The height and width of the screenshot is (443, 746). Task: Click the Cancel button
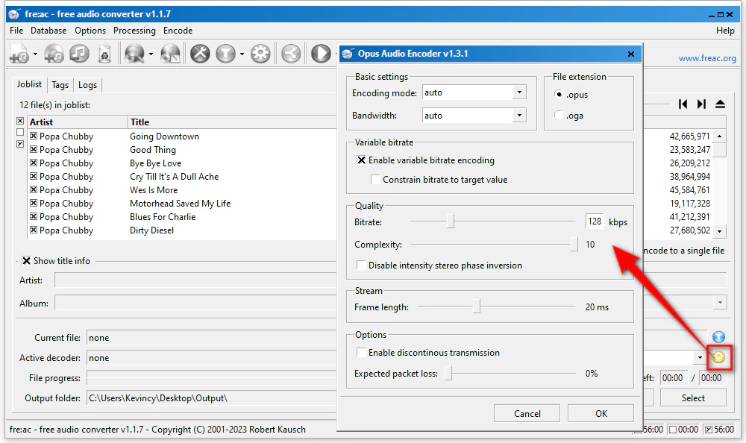tap(527, 413)
